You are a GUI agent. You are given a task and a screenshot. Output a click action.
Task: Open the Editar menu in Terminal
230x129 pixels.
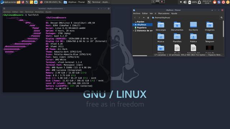point(15,12)
